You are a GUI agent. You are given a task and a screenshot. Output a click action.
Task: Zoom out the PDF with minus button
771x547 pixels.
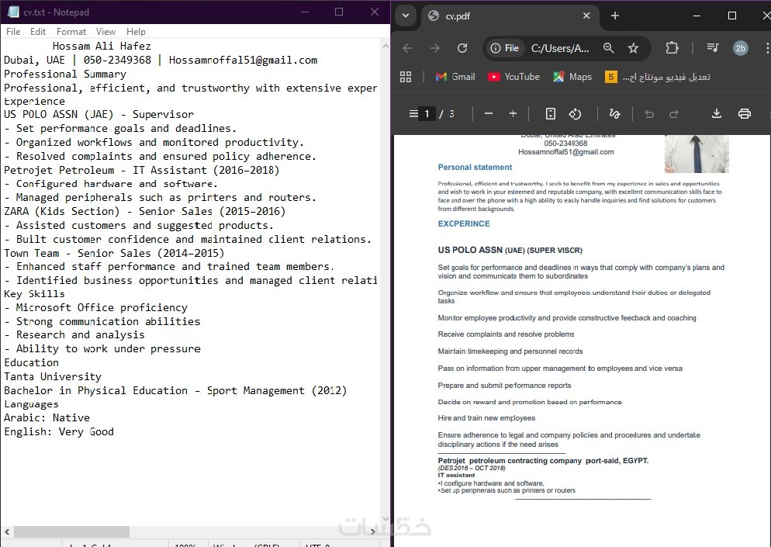488,113
